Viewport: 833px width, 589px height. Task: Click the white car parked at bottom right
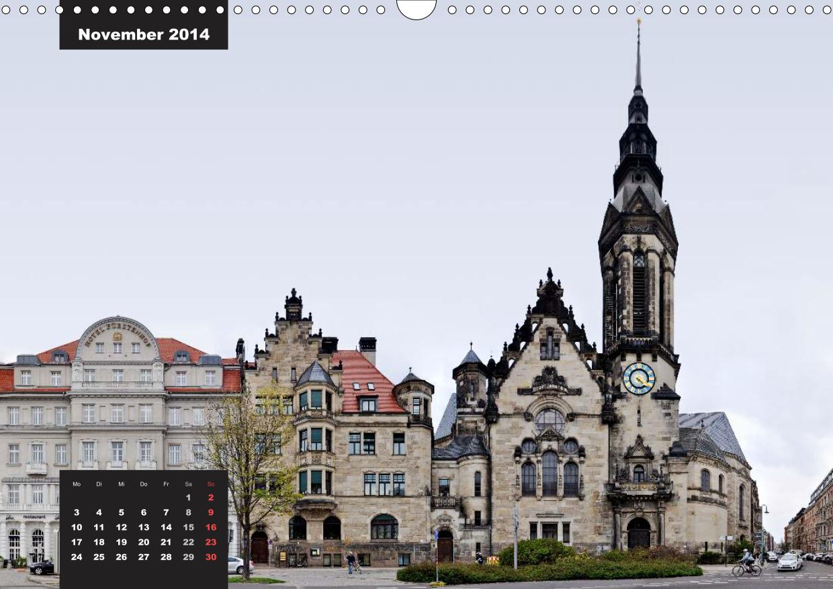788,562
